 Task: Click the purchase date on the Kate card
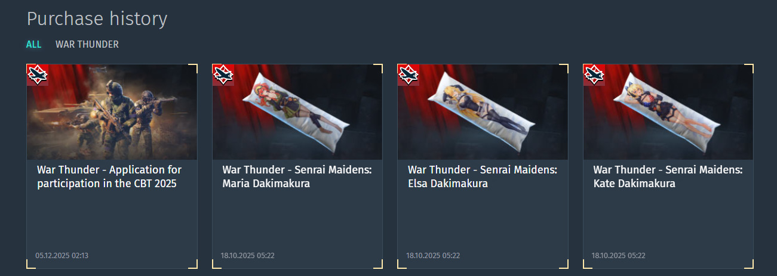click(618, 256)
